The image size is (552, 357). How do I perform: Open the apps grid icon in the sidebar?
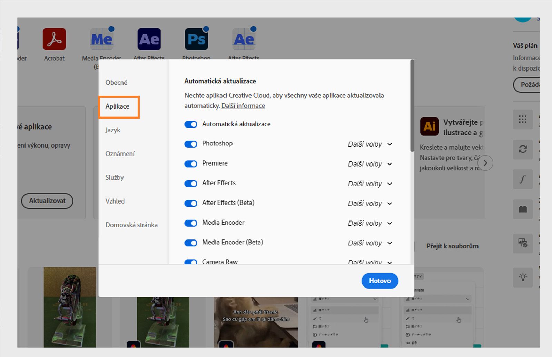pyautogui.click(x=523, y=120)
